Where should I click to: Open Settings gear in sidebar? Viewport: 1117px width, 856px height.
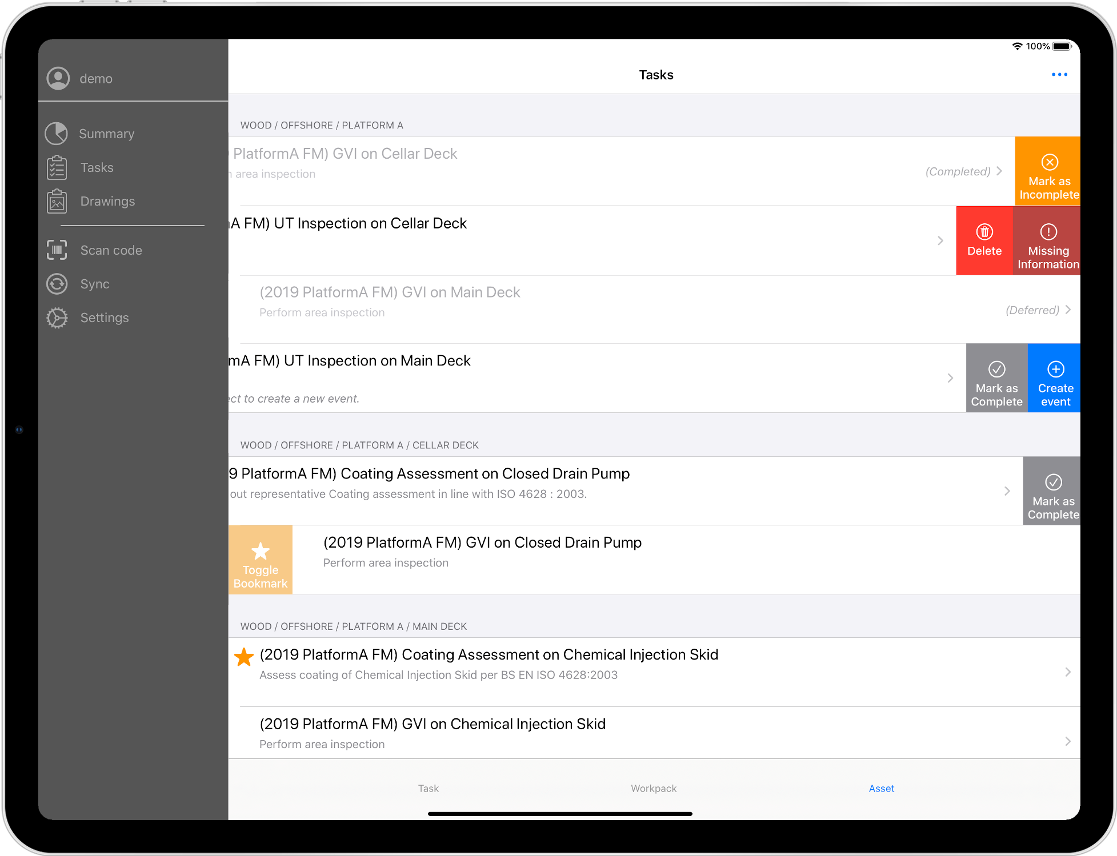coord(57,318)
